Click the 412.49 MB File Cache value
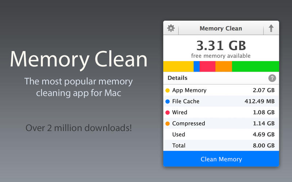Viewport: 292px width, 182px height. coord(259,101)
